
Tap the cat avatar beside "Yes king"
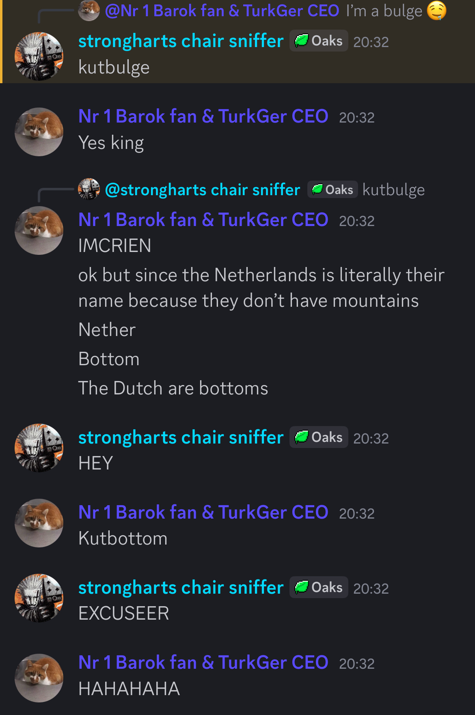39,132
